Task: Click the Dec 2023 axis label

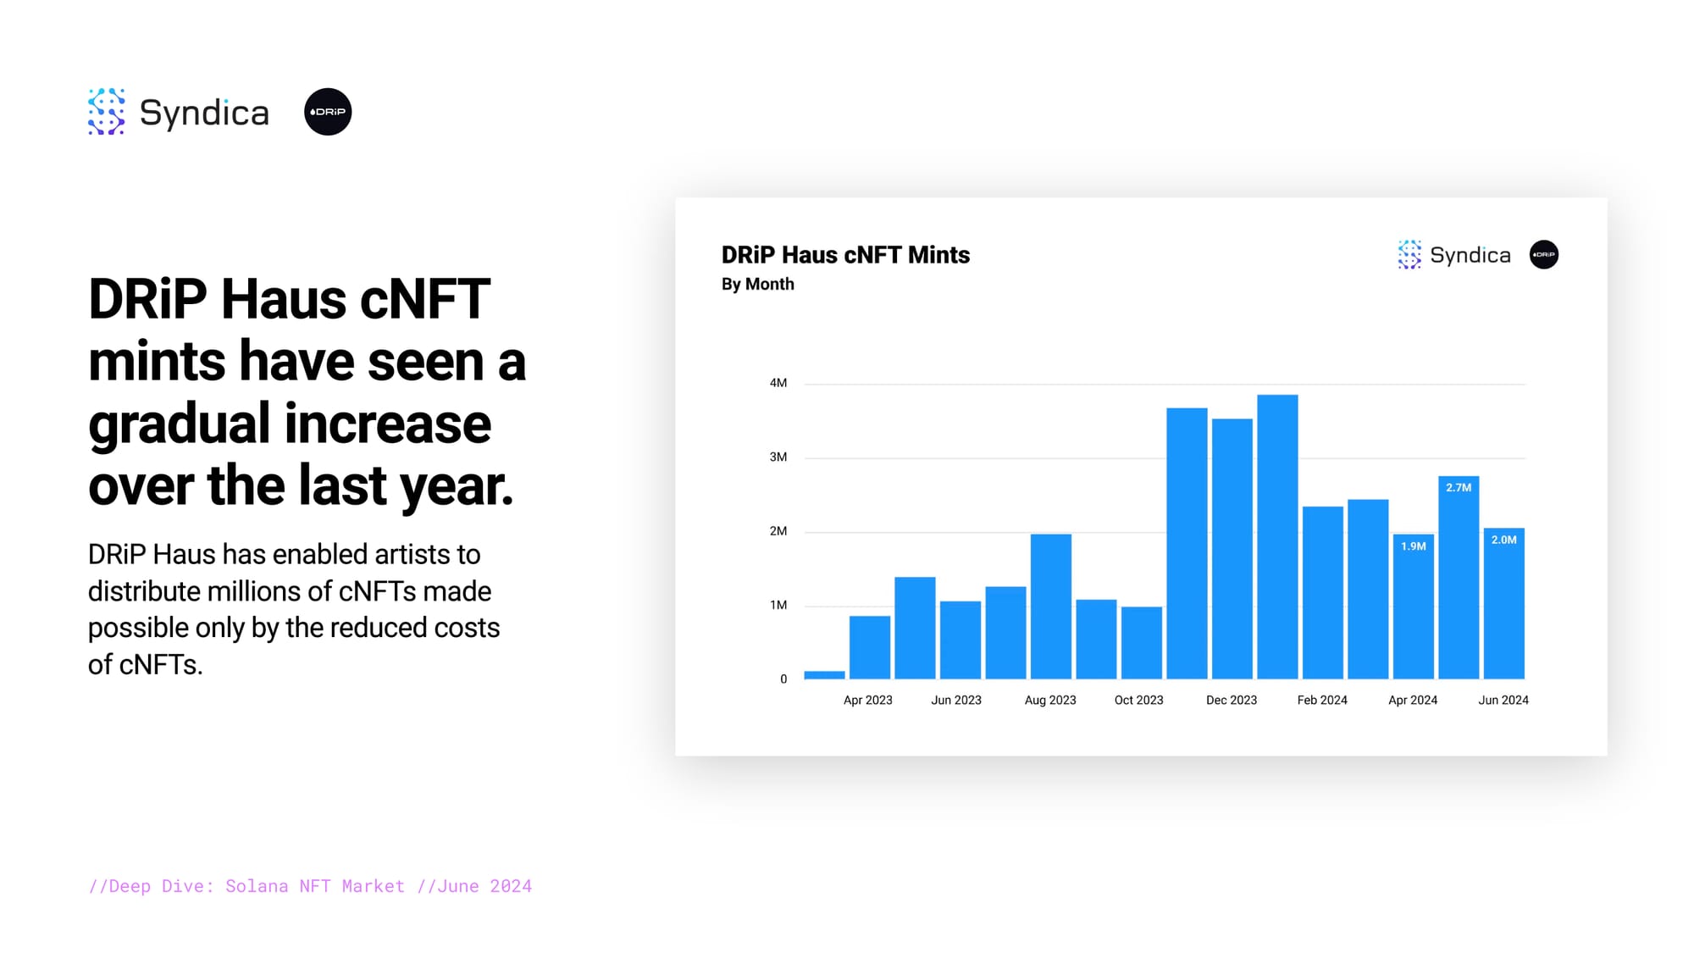Action: click(x=1231, y=700)
